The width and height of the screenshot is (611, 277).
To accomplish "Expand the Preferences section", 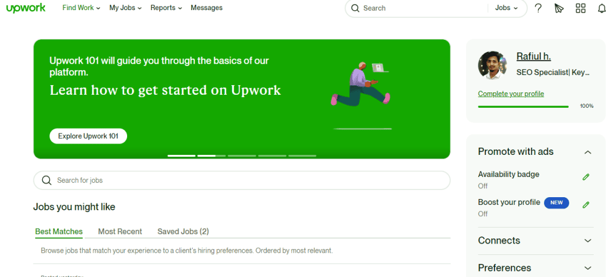I will click(588, 268).
